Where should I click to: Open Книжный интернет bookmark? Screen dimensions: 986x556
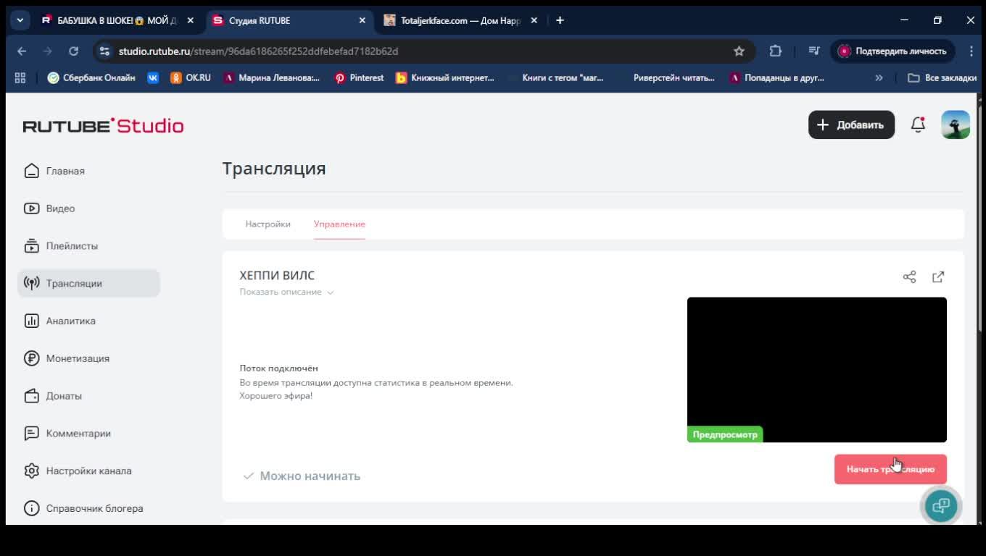[x=444, y=77]
